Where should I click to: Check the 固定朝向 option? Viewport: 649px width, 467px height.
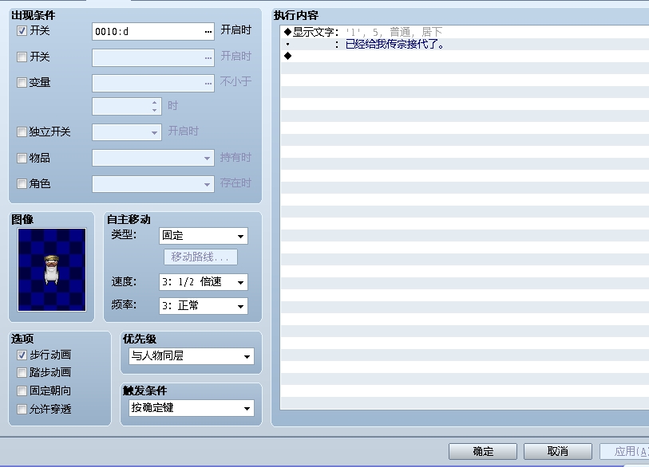22,391
